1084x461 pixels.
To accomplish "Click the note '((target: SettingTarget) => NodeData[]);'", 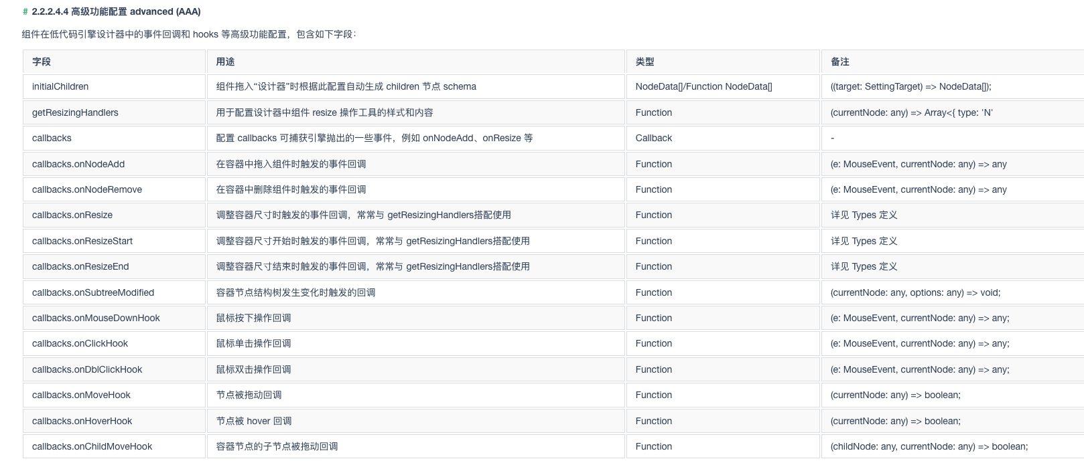I will 911,86.
